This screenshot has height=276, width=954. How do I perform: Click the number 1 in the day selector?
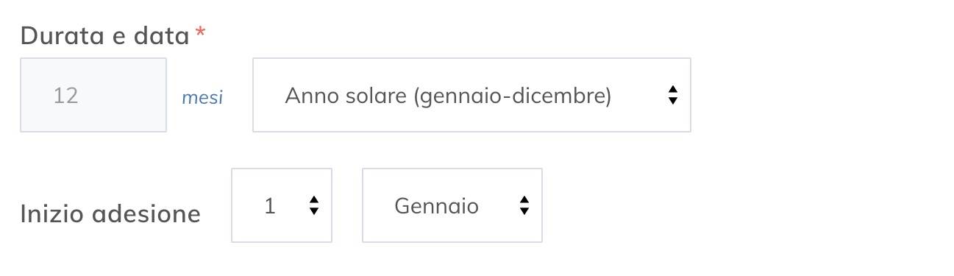270,206
